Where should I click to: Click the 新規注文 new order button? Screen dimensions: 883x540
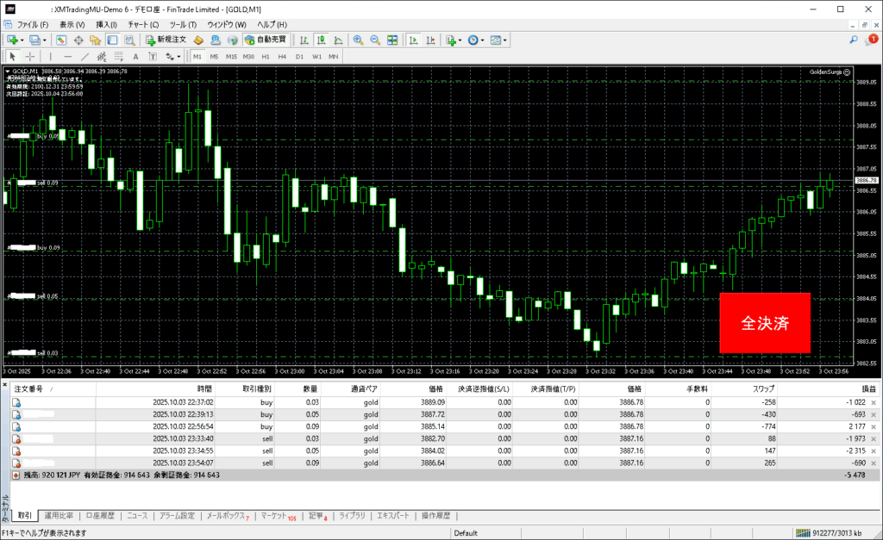166,40
